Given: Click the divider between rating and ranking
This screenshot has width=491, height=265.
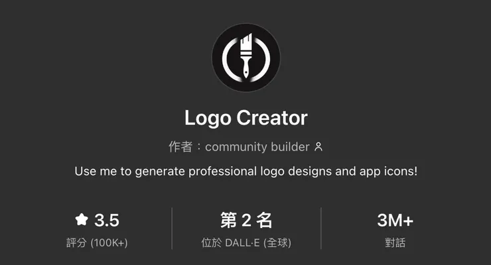Looking at the screenshot, I should click(x=172, y=228).
